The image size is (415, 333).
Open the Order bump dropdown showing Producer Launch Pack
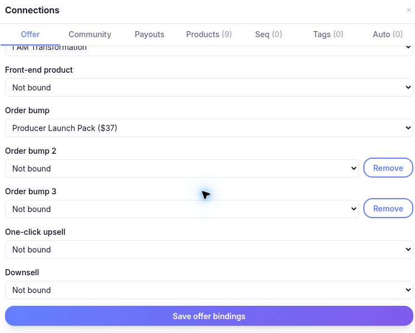pyautogui.click(x=209, y=128)
